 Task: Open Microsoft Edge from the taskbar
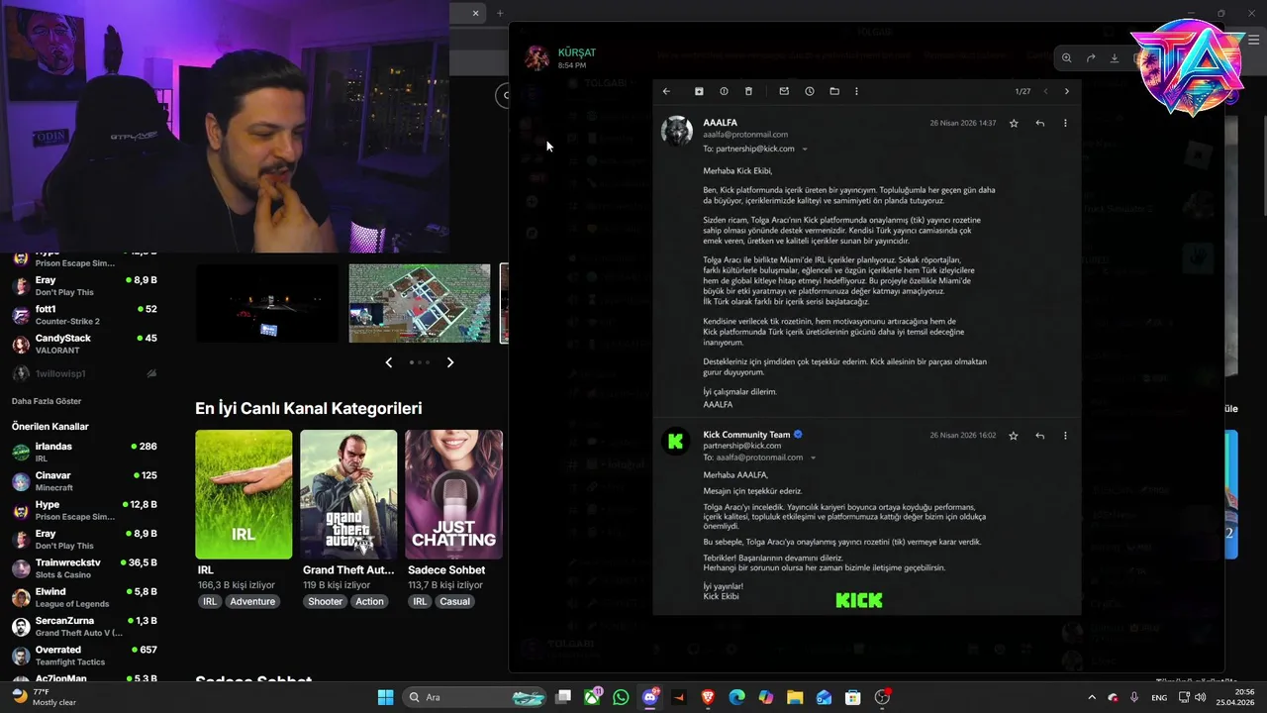[x=736, y=697]
